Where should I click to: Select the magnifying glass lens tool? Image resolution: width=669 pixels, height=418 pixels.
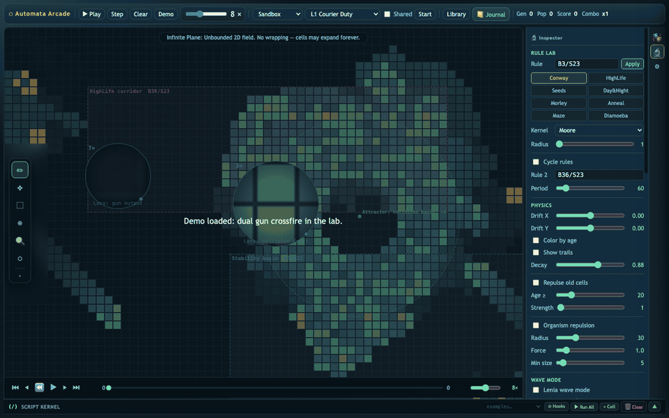coord(20,241)
